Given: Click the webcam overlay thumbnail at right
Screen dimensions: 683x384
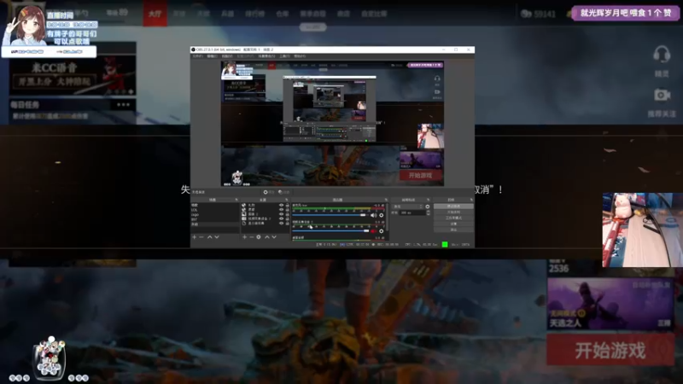Looking at the screenshot, I should coord(643,230).
